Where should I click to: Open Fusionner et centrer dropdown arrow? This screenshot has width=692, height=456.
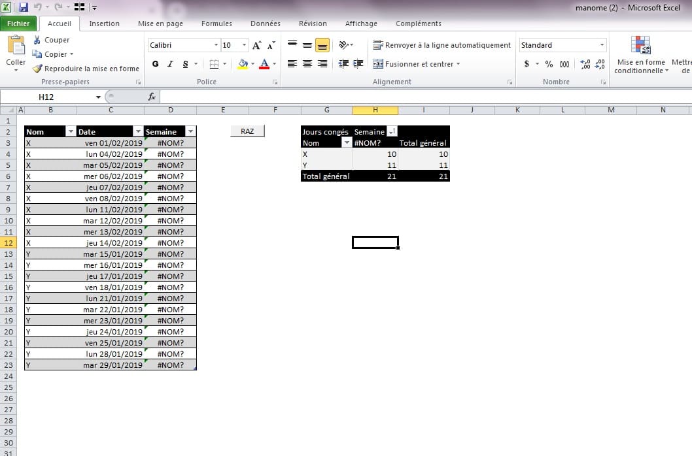tap(458, 64)
